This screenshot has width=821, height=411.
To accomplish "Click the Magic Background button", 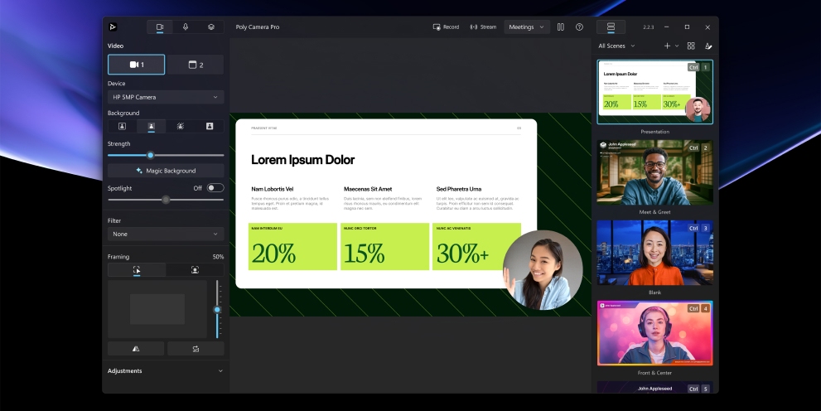I will click(x=166, y=171).
